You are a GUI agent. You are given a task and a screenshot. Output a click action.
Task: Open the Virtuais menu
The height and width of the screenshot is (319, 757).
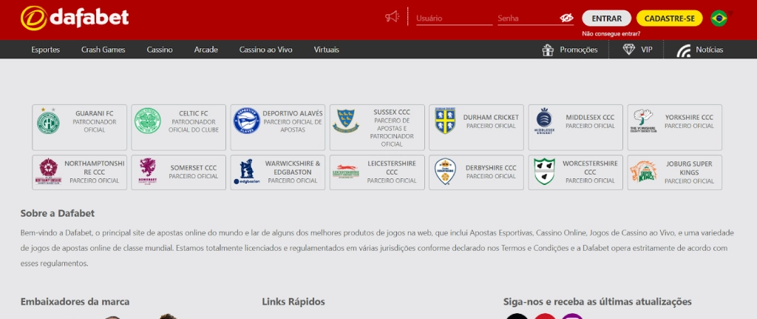click(326, 50)
